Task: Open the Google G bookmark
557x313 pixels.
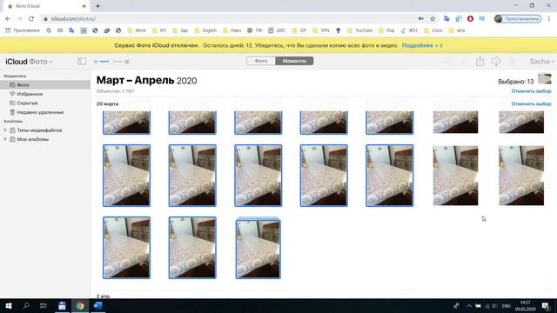Action: [x=49, y=30]
